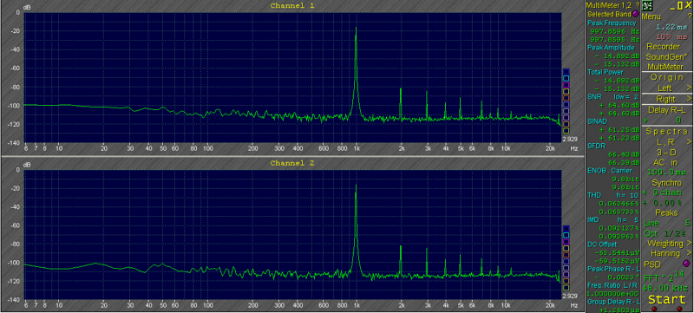The width and height of the screenshot is (694, 313).
Task: Click the 'Channel 2' graph title
Action: coord(292,163)
